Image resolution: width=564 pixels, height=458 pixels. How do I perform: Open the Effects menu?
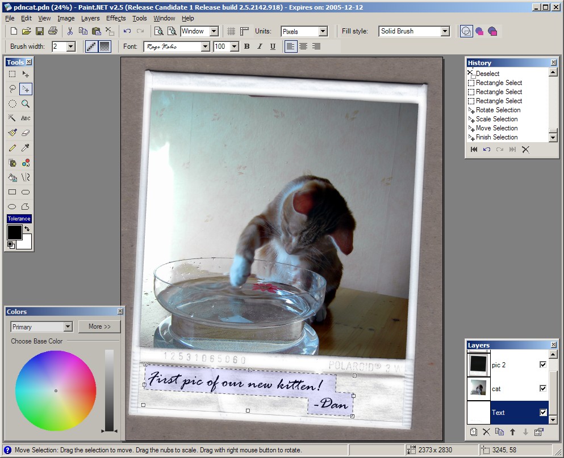pos(116,18)
